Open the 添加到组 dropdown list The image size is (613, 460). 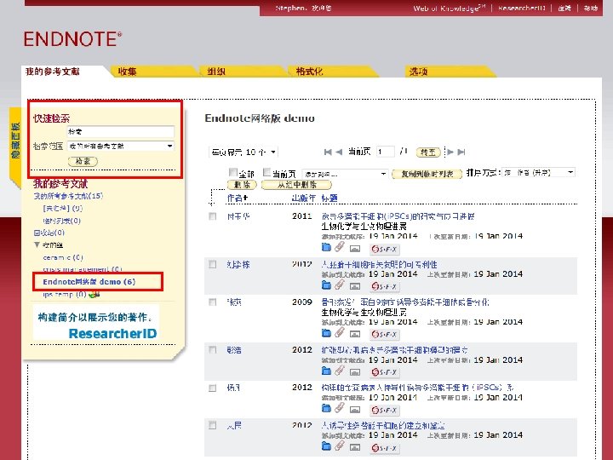point(345,174)
